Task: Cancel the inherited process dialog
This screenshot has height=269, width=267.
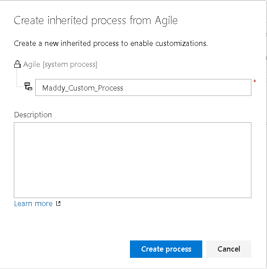Action: 229,249
